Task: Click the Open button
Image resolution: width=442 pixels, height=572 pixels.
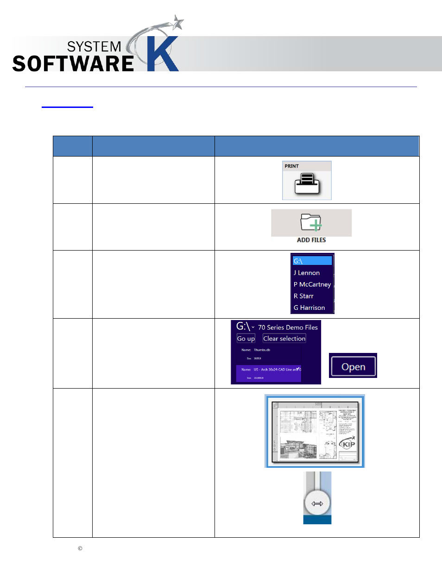Action: point(354,367)
